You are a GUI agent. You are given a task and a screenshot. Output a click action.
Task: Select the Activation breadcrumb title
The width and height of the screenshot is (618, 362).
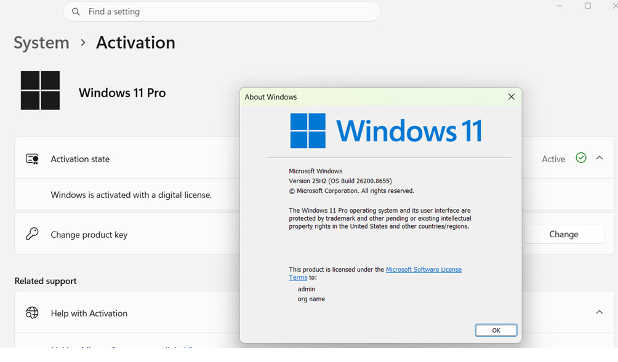[135, 42]
